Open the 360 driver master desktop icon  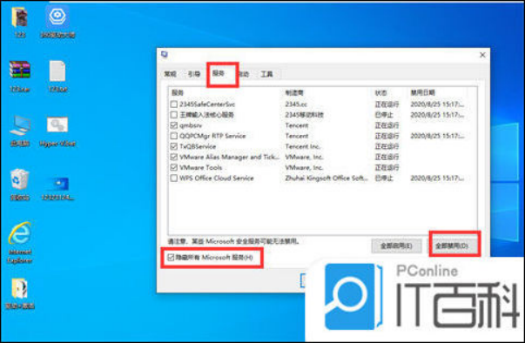pos(57,21)
